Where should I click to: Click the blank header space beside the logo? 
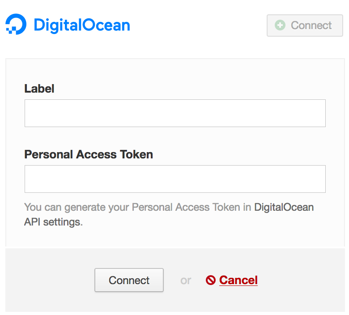[198, 25]
